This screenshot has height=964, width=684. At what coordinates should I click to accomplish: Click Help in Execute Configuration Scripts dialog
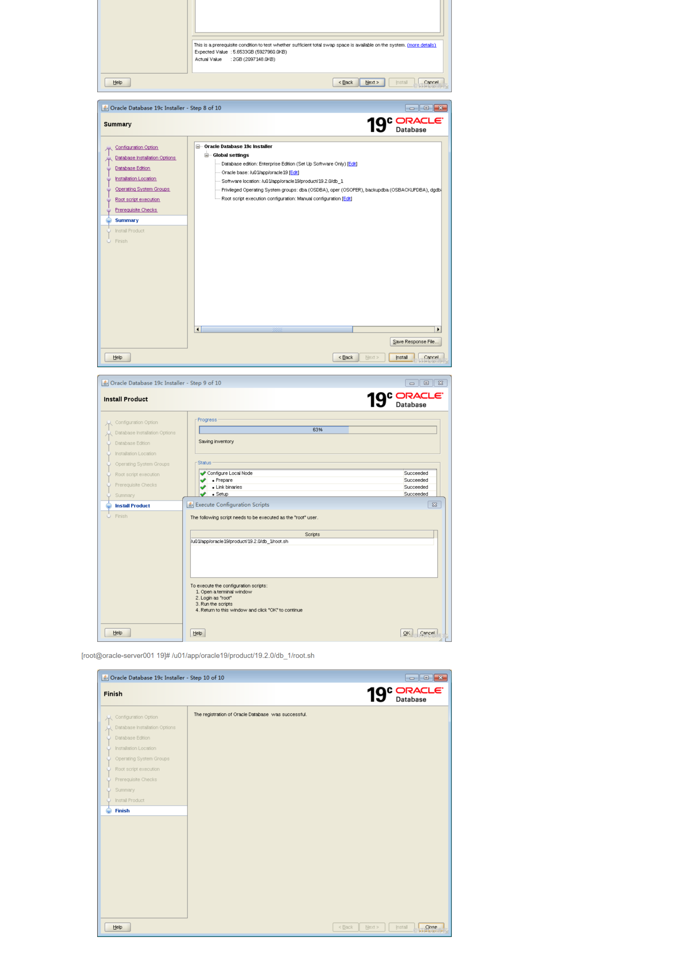(x=198, y=632)
